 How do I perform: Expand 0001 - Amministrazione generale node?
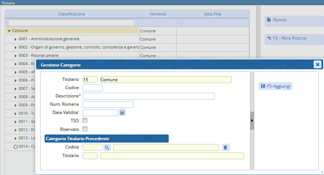(15, 39)
